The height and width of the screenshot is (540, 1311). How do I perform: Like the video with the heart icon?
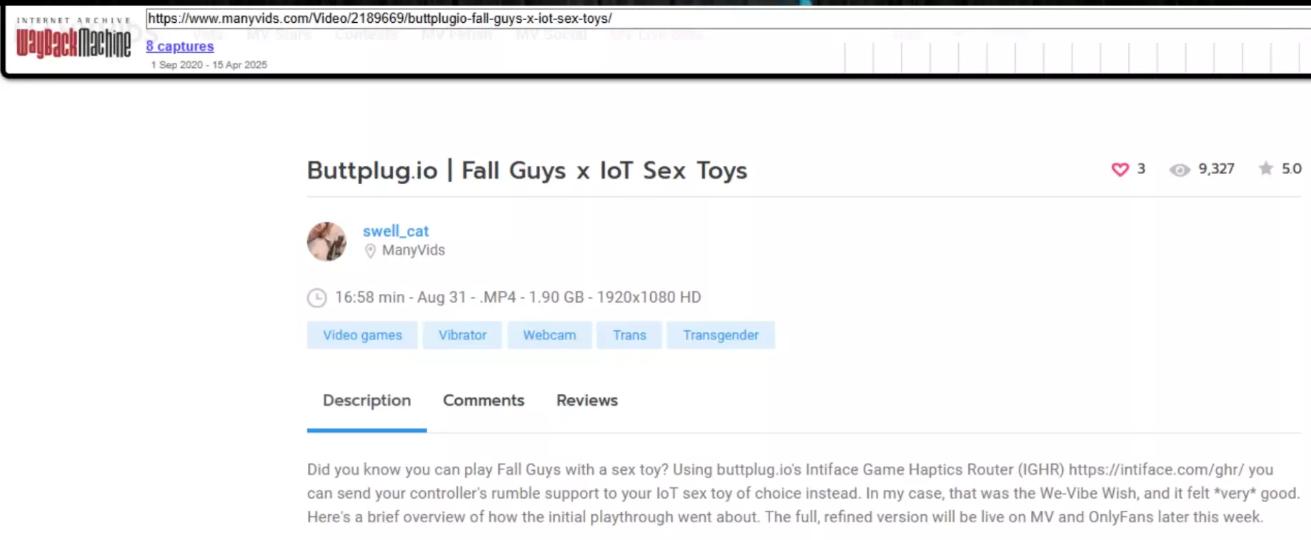(x=1120, y=169)
